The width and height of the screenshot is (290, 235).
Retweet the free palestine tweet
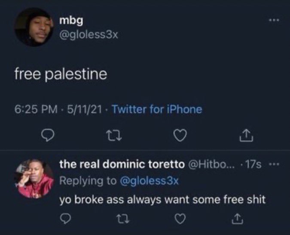[x=113, y=135]
